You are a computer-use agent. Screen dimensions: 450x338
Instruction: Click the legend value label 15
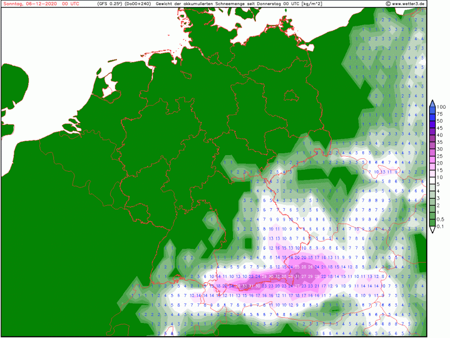(440, 171)
